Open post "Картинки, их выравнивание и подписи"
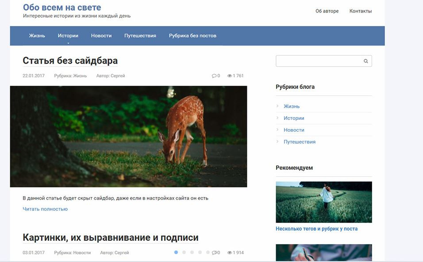The image size is (423, 262). coord(110,238)
